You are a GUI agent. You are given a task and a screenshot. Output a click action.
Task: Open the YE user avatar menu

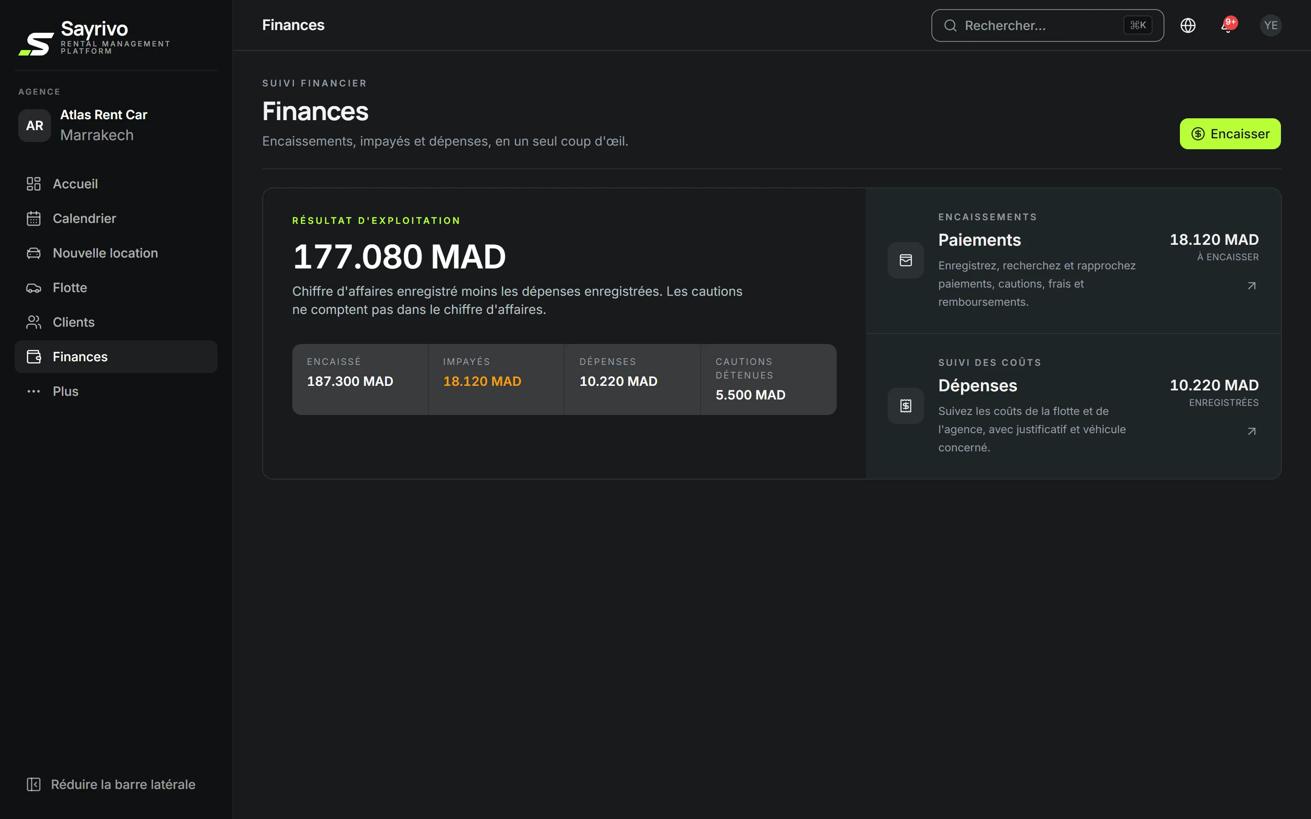point(1270,25)
